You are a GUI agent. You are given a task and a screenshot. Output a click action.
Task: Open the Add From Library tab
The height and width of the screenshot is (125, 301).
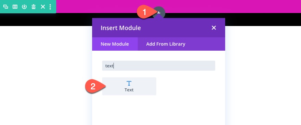pos(166,44)
